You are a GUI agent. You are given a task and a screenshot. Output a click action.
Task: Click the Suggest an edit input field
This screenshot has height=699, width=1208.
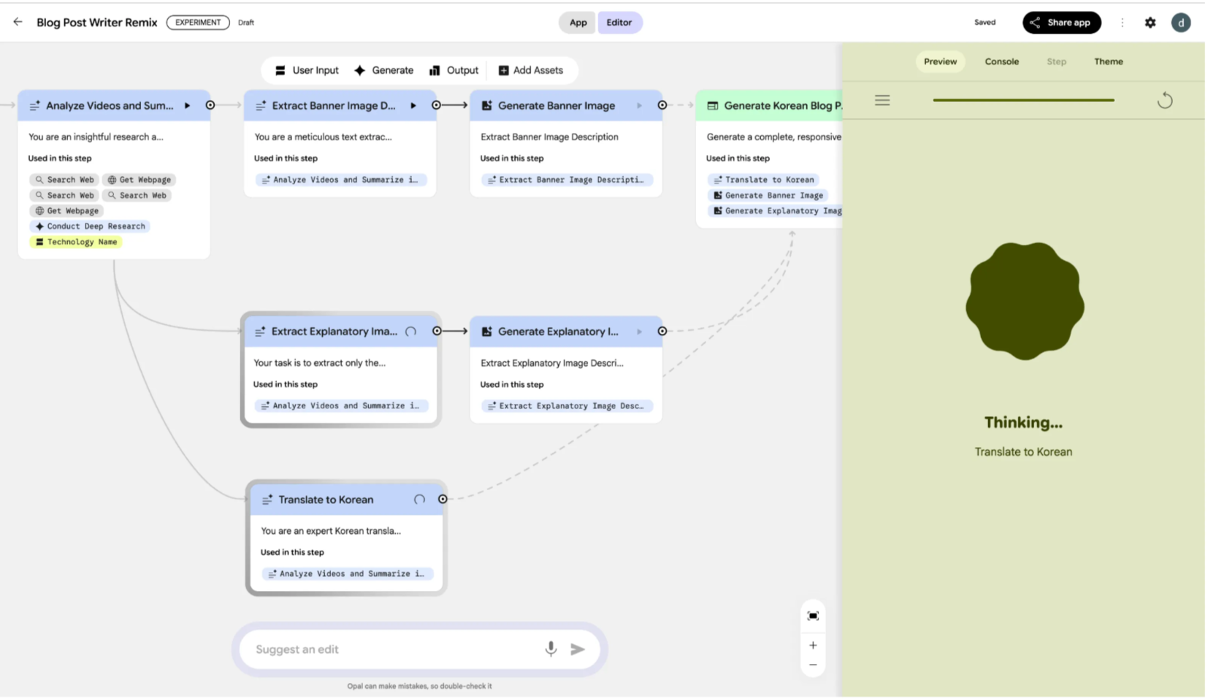pyautogui.click(x=394, y=649)
